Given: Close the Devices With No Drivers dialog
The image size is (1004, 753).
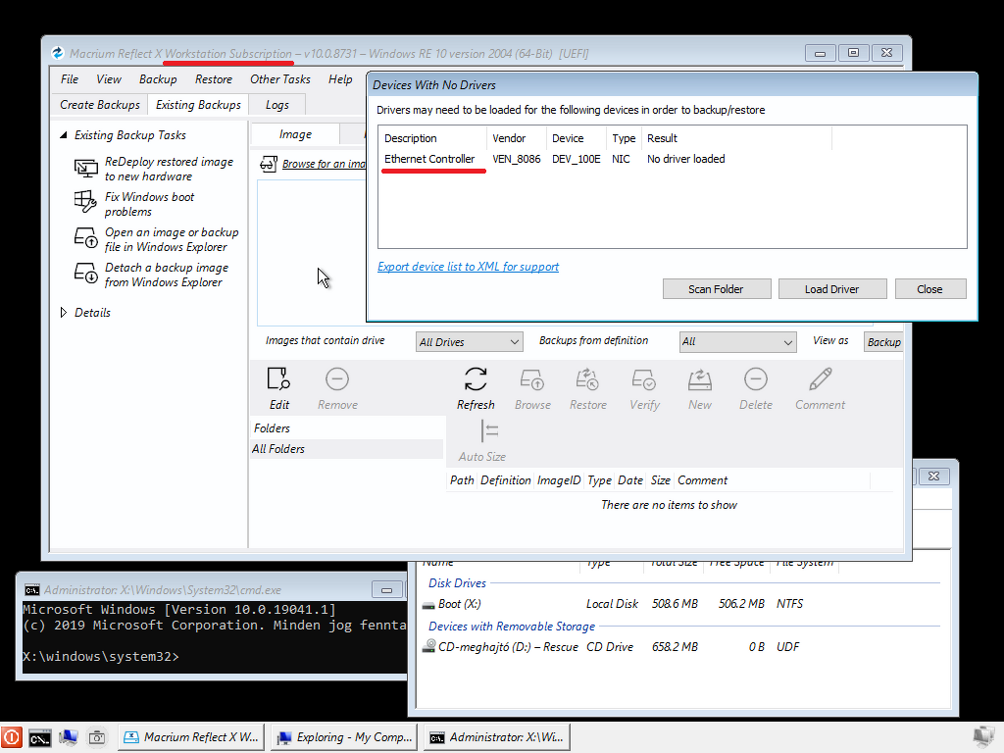Looking at the screenshot, I should pyautogui.click(x=929, y=289).
